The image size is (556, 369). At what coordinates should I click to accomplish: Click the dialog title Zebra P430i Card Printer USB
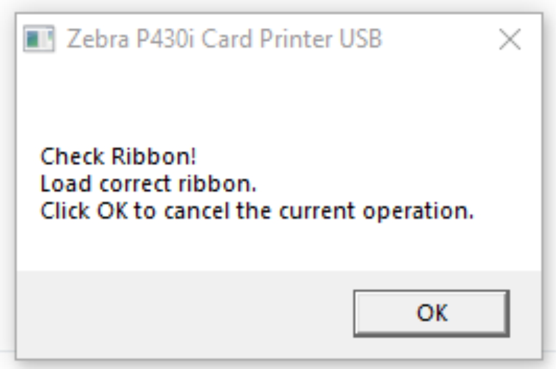[x=224, y=39]
